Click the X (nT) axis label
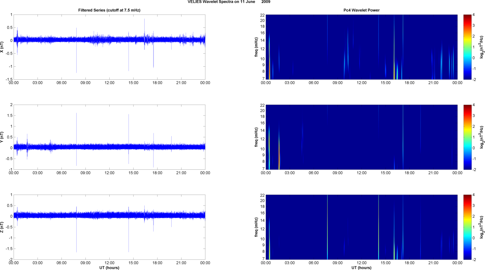The image size is (485, 270). point(2,47)
